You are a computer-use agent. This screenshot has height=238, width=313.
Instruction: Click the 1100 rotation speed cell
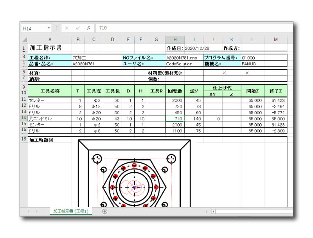(x=175, y=131)
